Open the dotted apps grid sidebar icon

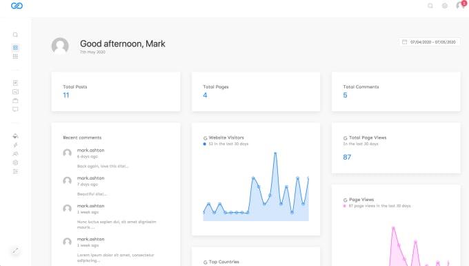15,57
